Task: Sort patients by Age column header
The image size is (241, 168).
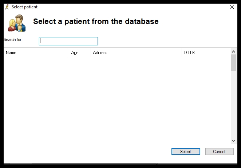Action: point(80,53)
